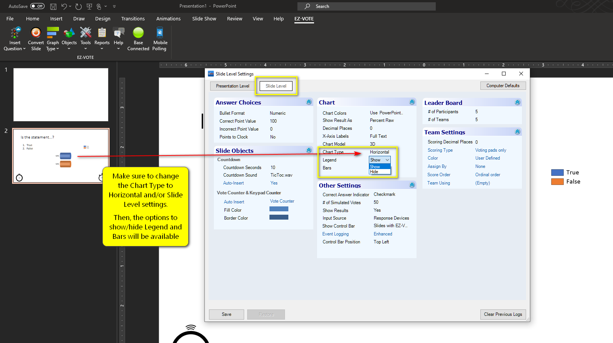Select Hide in Legend dropdown list
613x343 pixels.
pos(379,172)
